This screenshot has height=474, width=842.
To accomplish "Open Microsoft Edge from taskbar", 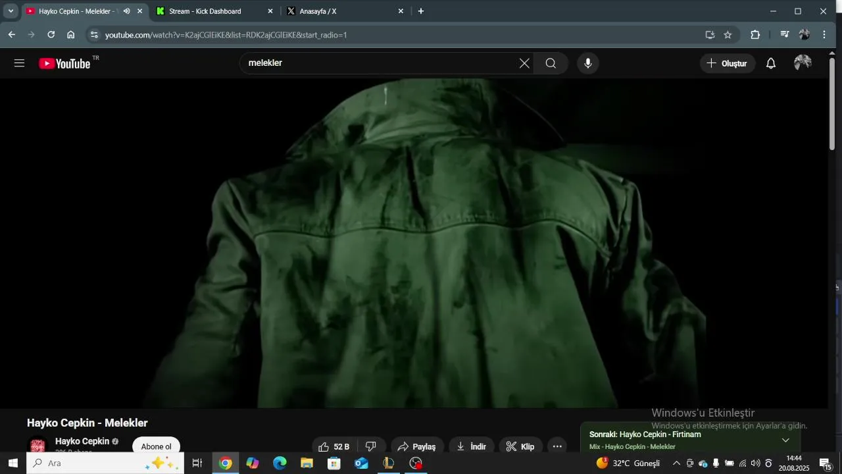I will tap(280, 463).
